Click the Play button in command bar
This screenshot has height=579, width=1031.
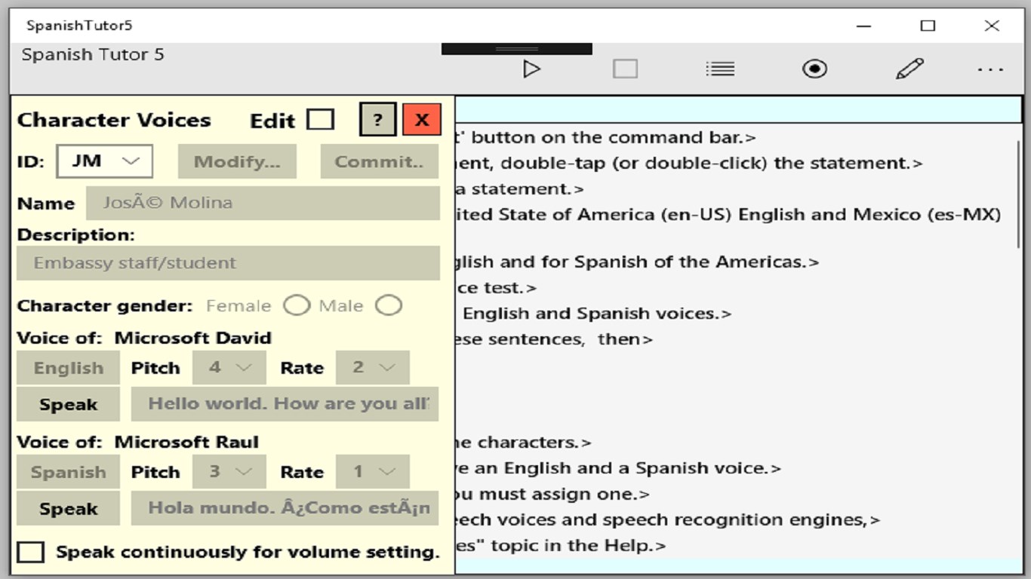(531, 69)
